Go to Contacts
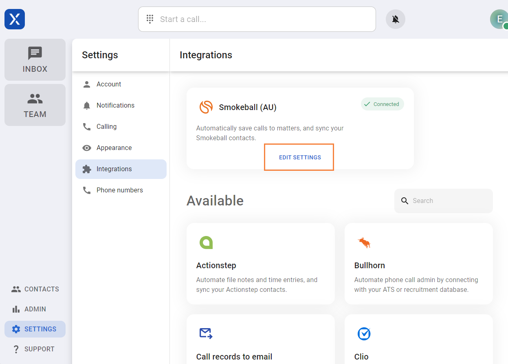508x364 pixels. (x=35, y=289)
